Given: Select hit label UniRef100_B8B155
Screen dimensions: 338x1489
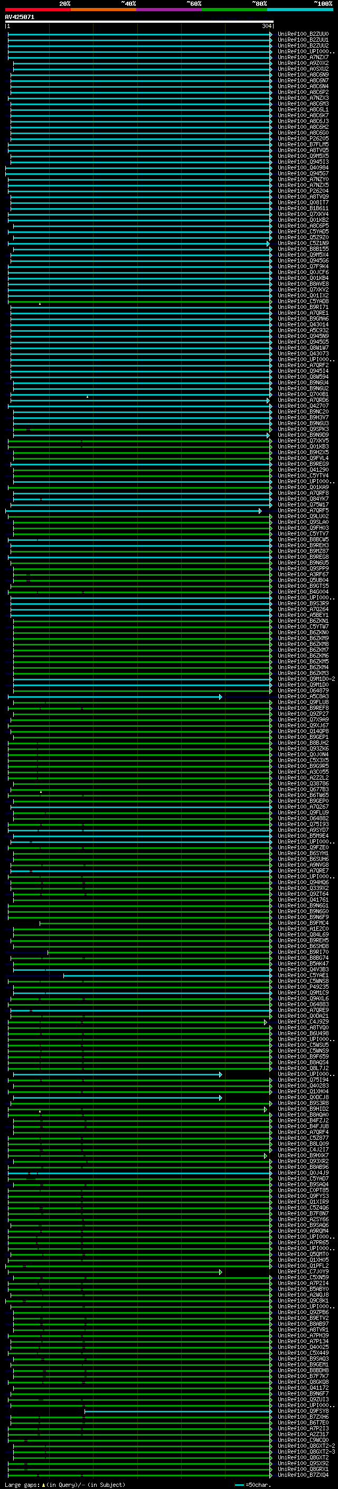Looking at the screenshot, I should (303, 249).
